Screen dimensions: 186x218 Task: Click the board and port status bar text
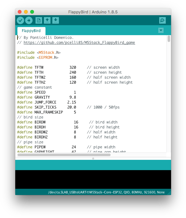point(106,192)
